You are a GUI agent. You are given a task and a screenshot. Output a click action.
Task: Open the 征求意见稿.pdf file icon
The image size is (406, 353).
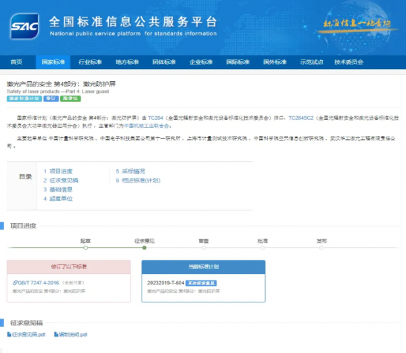tap(9, 334)
